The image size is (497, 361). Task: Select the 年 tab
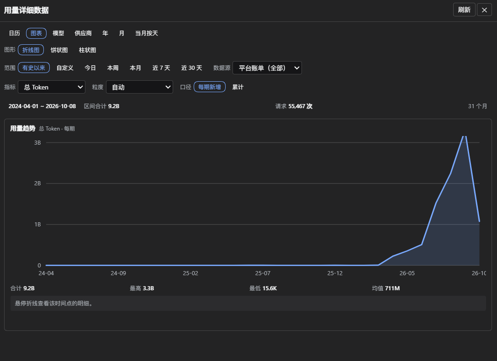pos(105,33)
